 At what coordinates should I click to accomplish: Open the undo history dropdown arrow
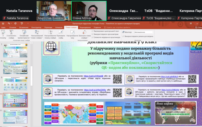[11, 24]
